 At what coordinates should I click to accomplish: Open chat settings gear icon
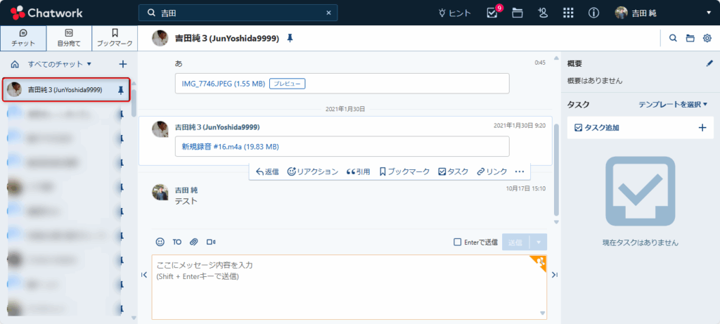point(707,38)
